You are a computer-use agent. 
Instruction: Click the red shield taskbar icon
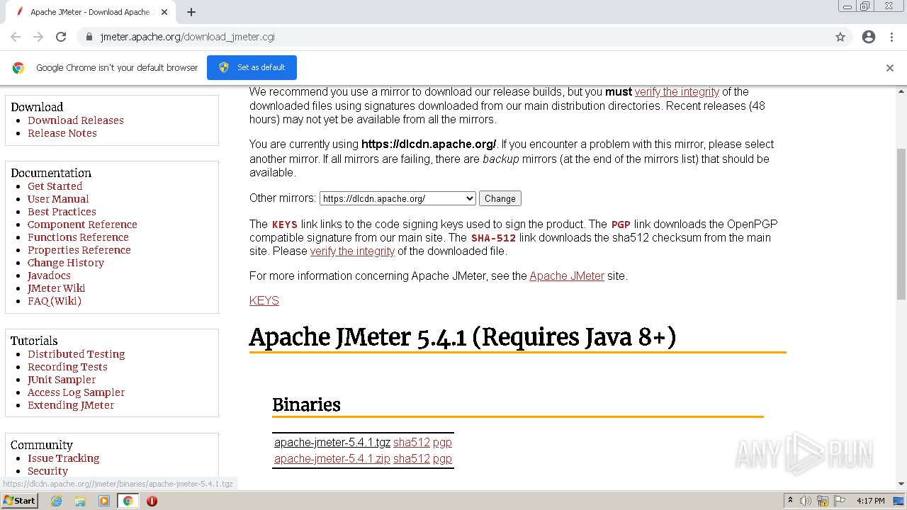tap(152, 501)
